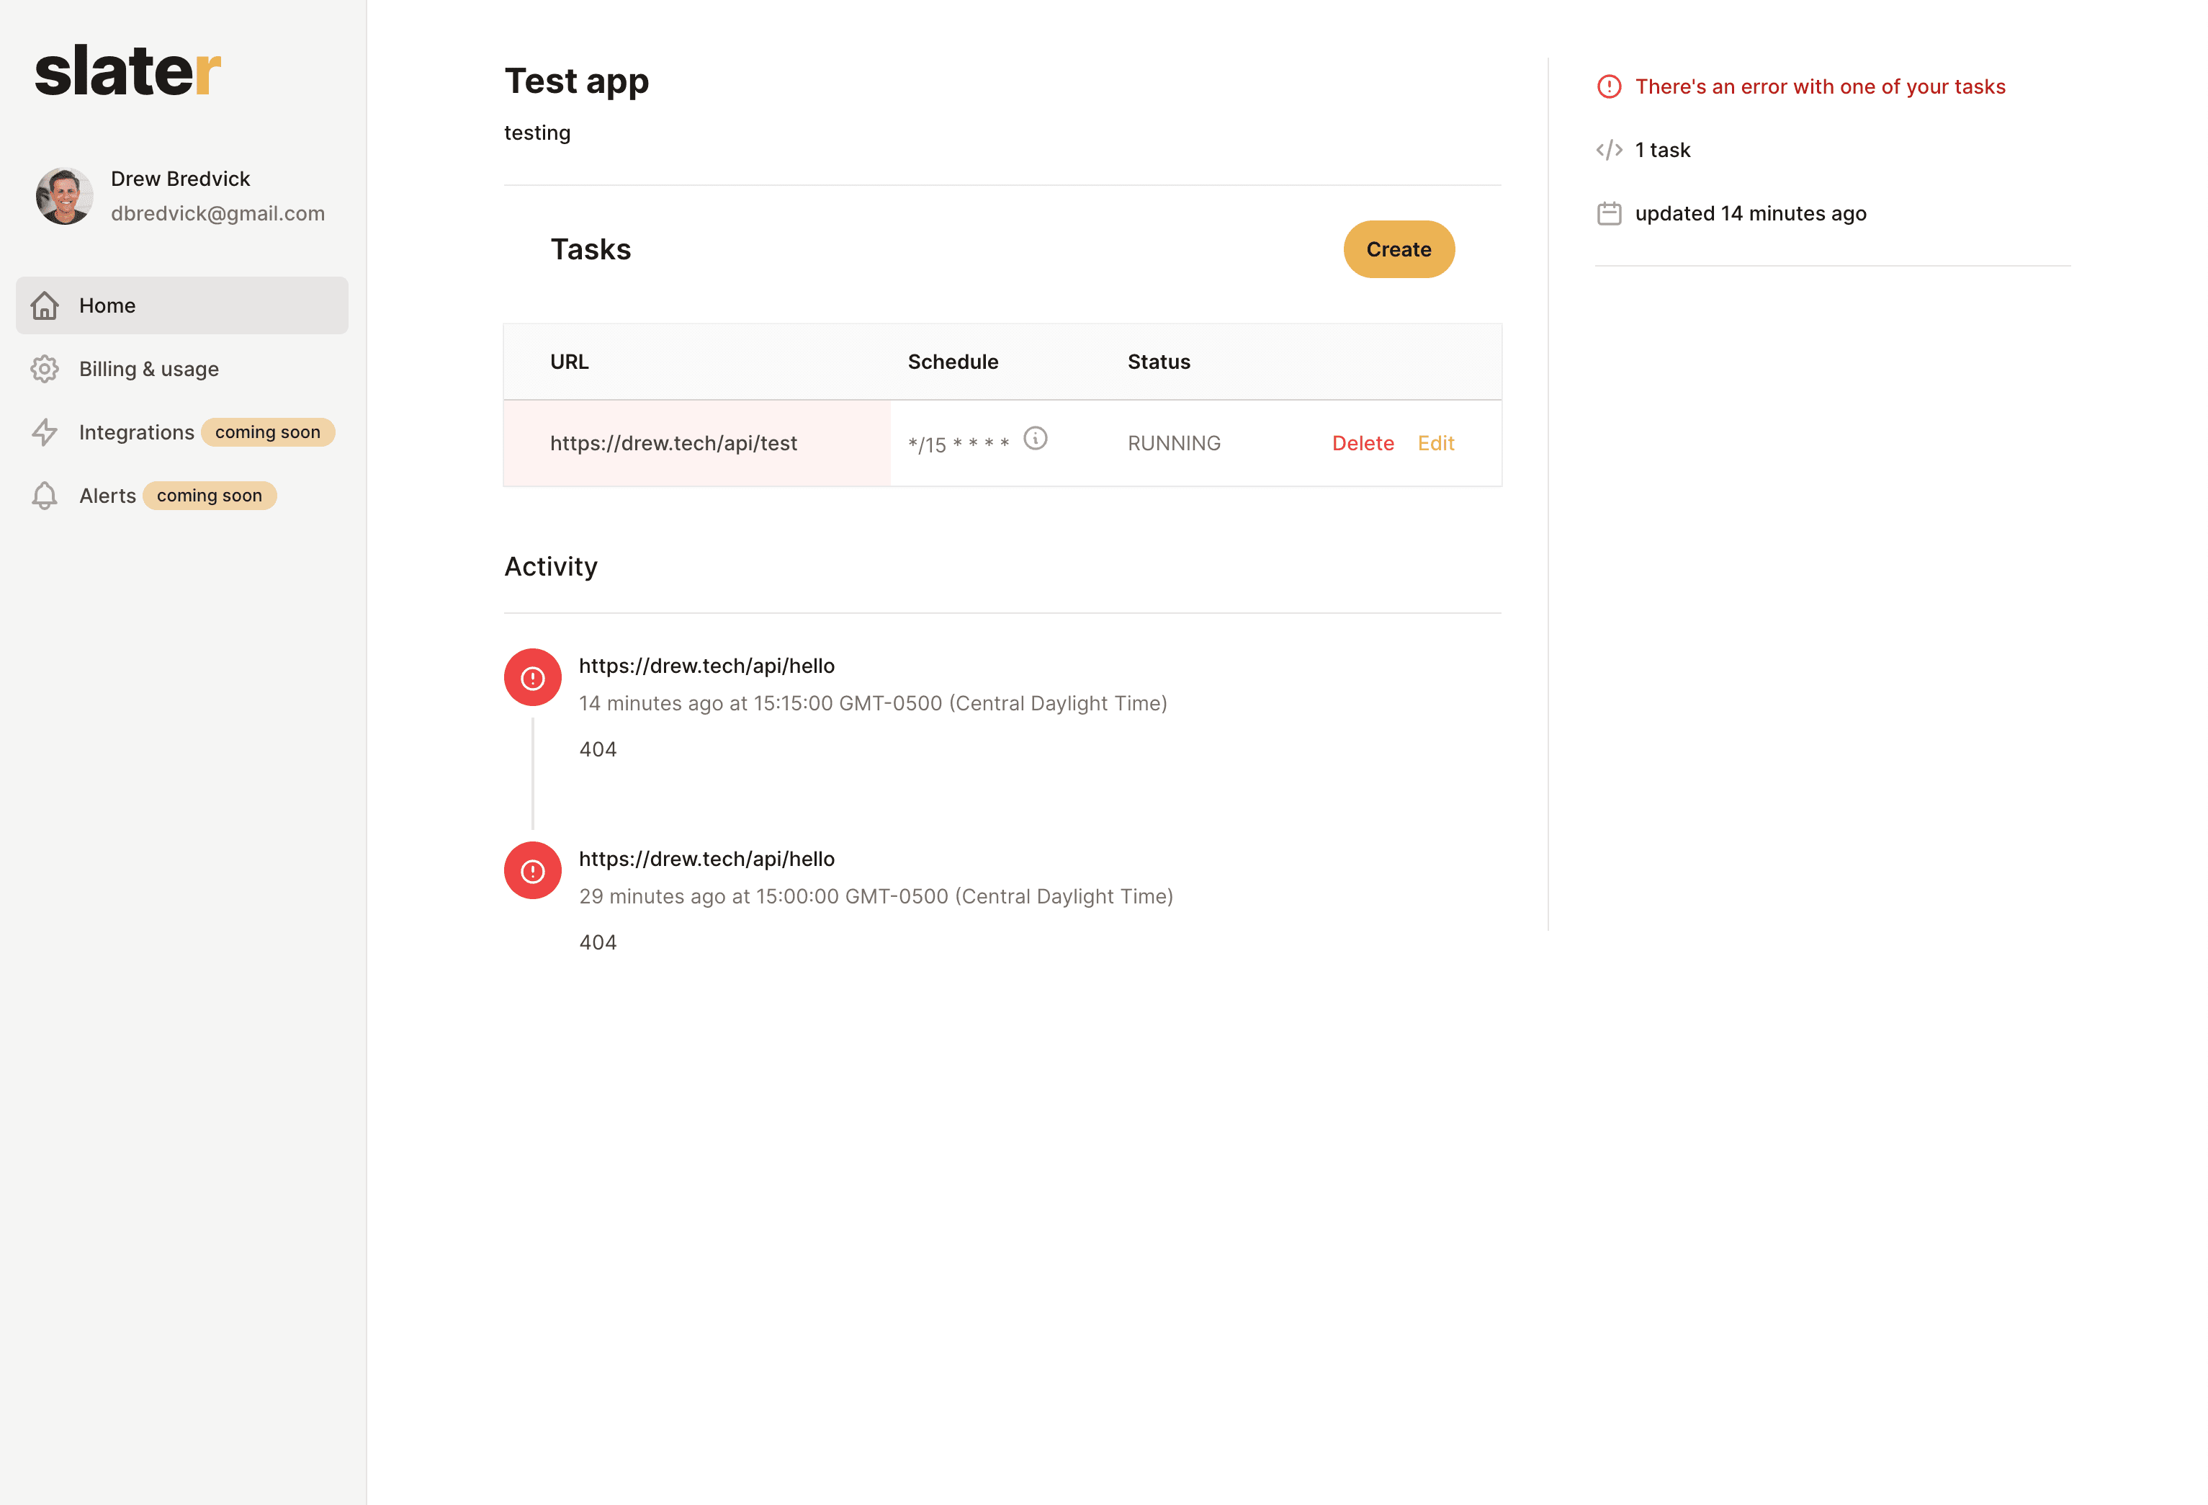This screenshot has width=2208, height=1505.
Task: Click the https://drew.tech/api/test URL cell
Action: point(697,443)
